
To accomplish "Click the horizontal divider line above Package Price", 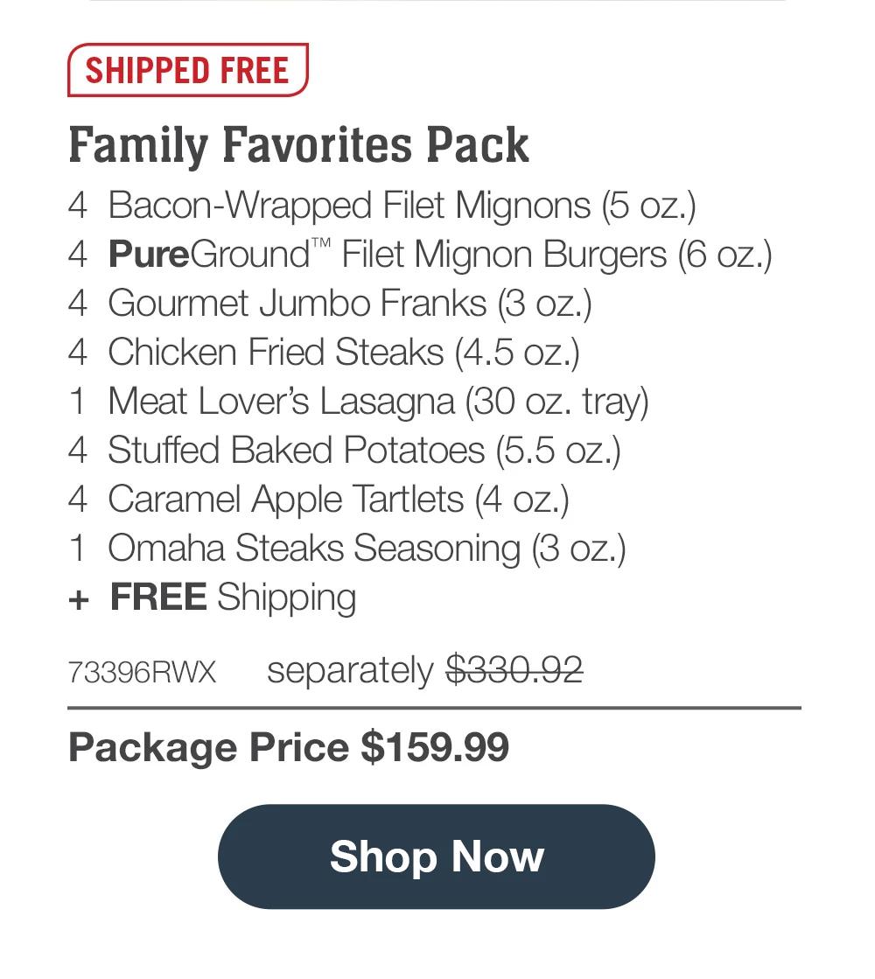I will (x=436, y=704).
